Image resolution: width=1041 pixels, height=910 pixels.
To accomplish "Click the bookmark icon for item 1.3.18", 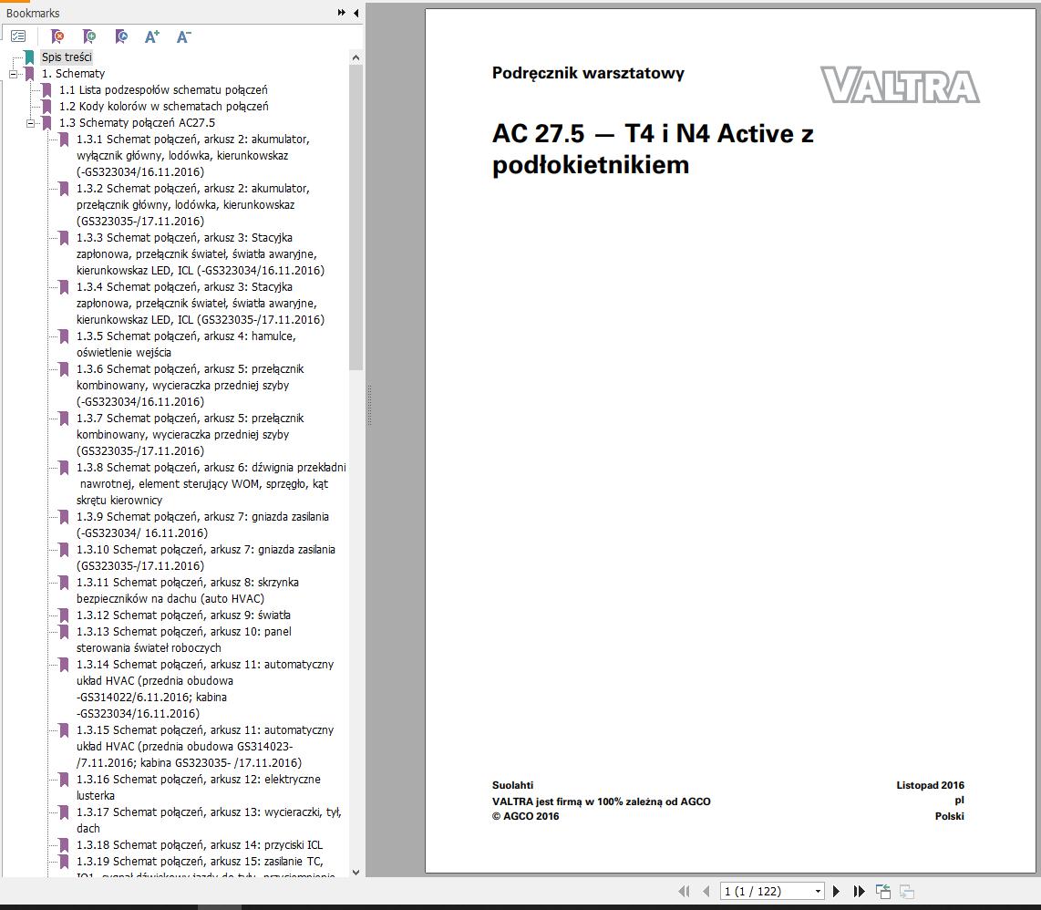I will click(64, 845).
